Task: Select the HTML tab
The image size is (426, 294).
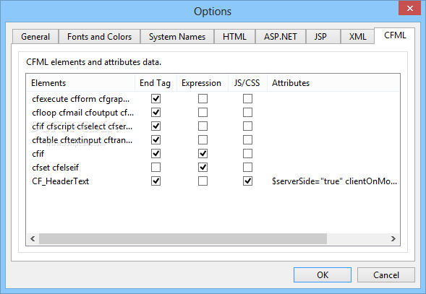Action: click(234, 37)
